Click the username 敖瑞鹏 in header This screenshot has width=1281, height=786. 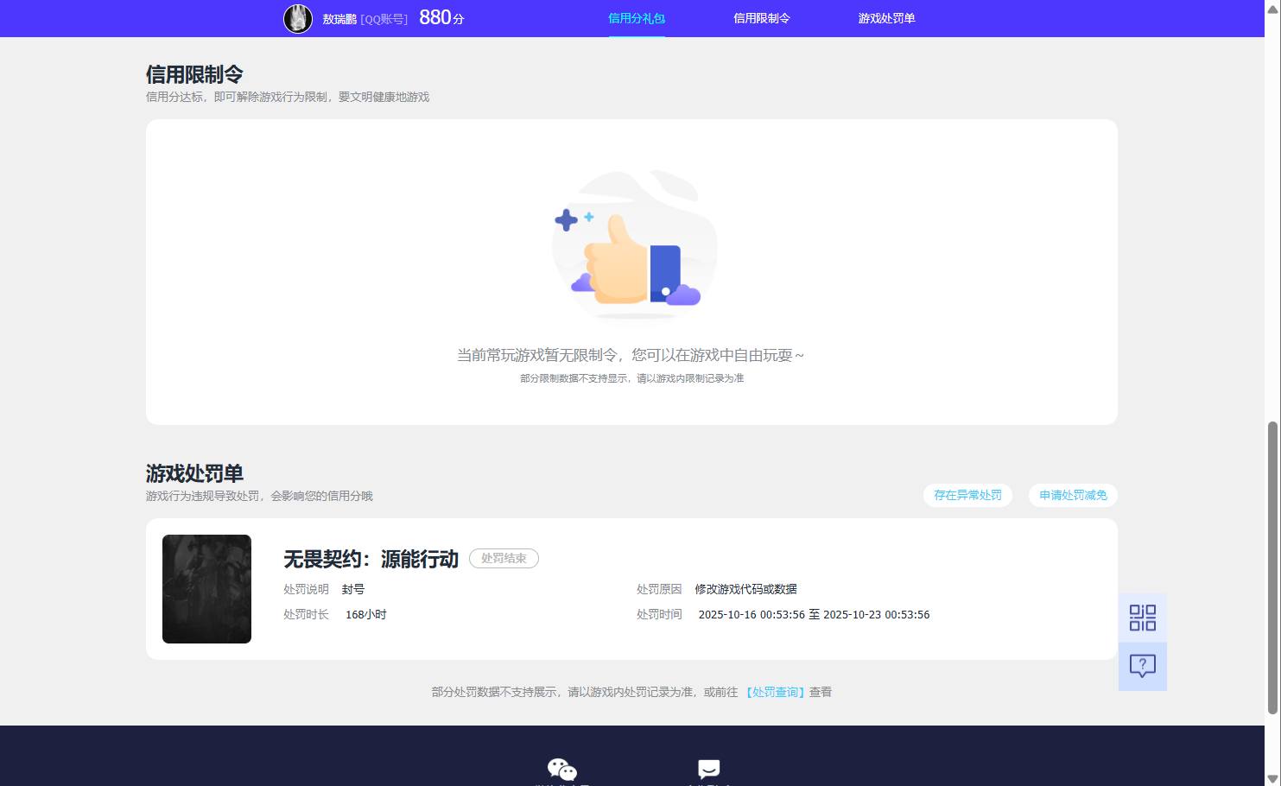tap(339, 19)
